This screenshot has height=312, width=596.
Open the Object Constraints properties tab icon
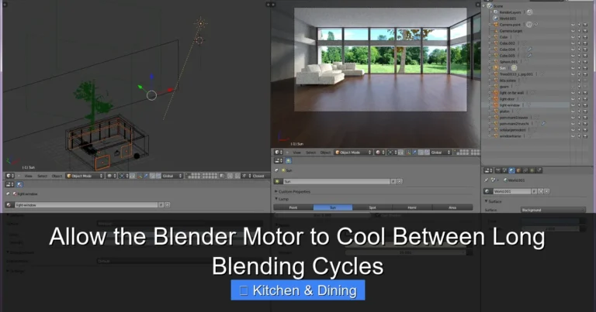tap(525, 170)
